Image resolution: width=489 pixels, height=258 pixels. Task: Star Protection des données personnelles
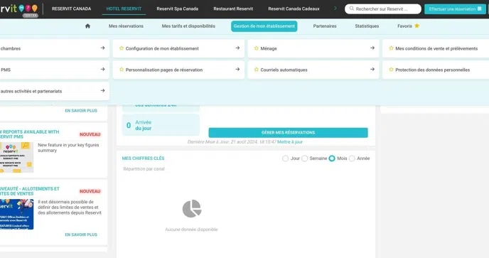391,70
